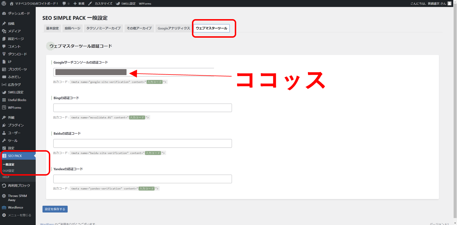Click the 再利用ブロック icon
The height and width of the screenshot is (225, 457).
click(x=4, y=186)
